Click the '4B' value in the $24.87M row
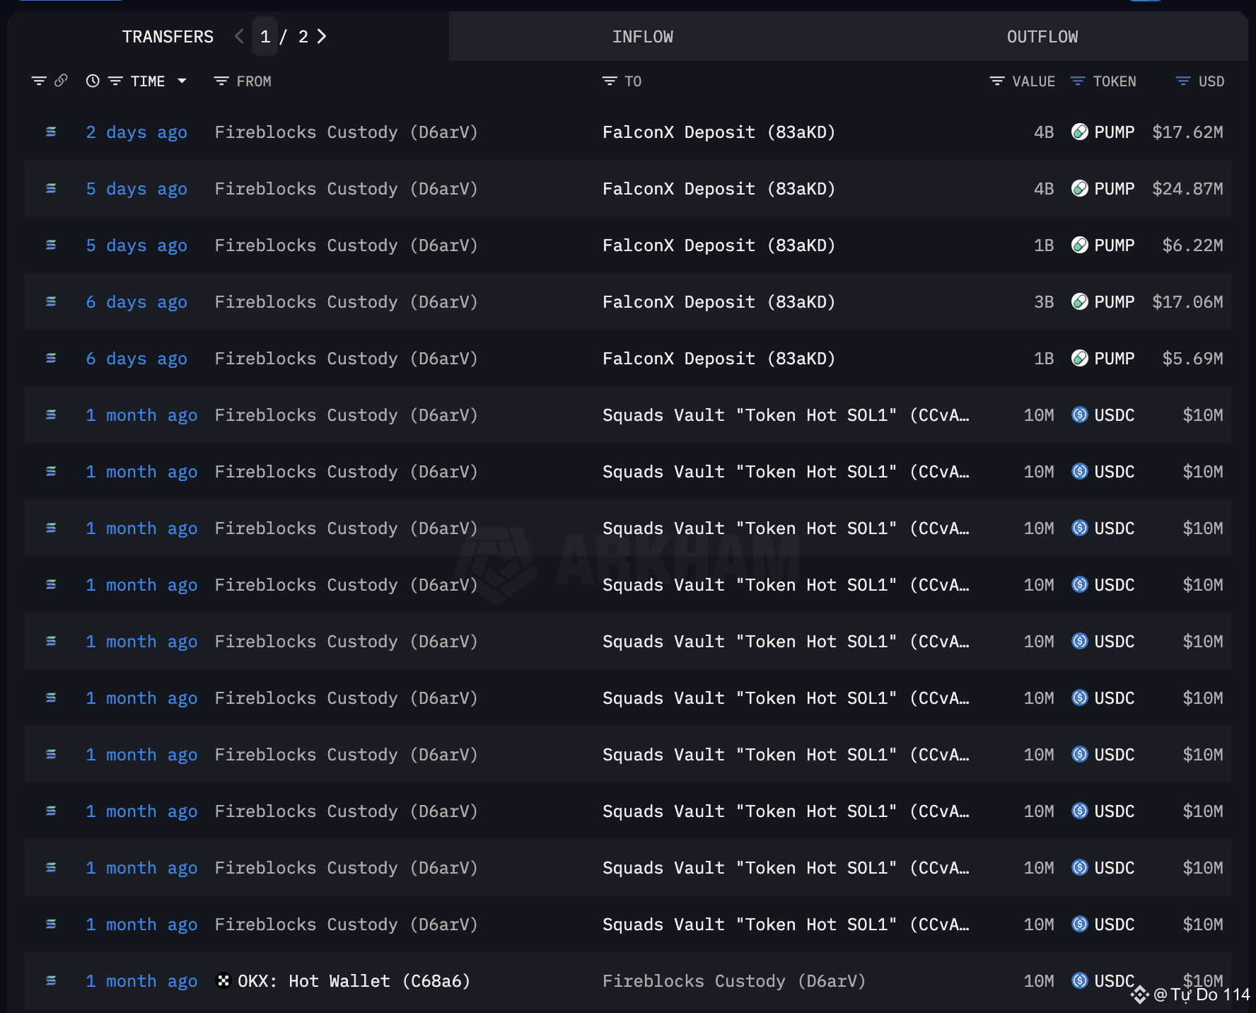 [1044, 189]
